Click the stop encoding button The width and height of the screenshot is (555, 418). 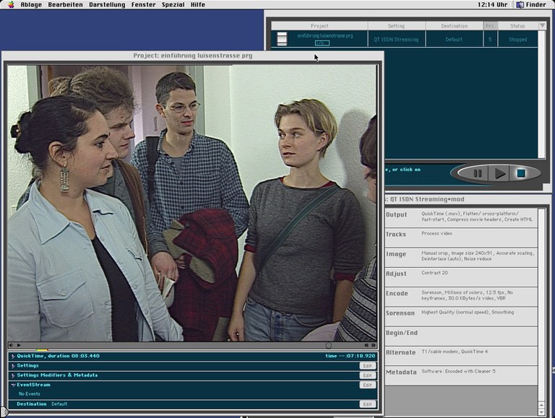coord(520,173)
